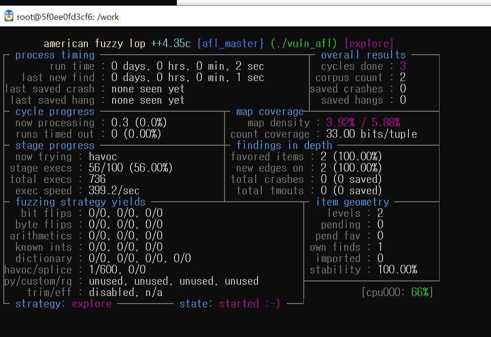The image size is (491, 337).
Task: Click the known ints yields values
Action: tap(125, 247)
